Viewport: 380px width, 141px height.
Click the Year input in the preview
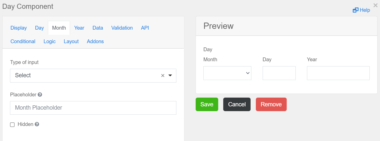click(x=338, y=73)
